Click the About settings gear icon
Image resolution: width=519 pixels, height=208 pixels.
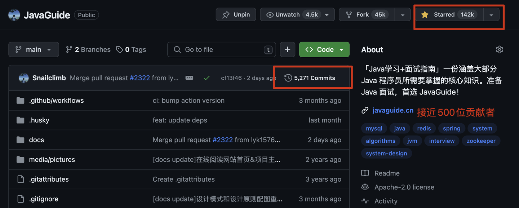pyautogui.click(x=499, y=50)
